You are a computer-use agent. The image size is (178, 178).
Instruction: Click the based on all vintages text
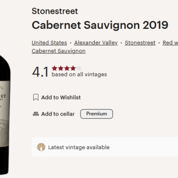[79, 74]
